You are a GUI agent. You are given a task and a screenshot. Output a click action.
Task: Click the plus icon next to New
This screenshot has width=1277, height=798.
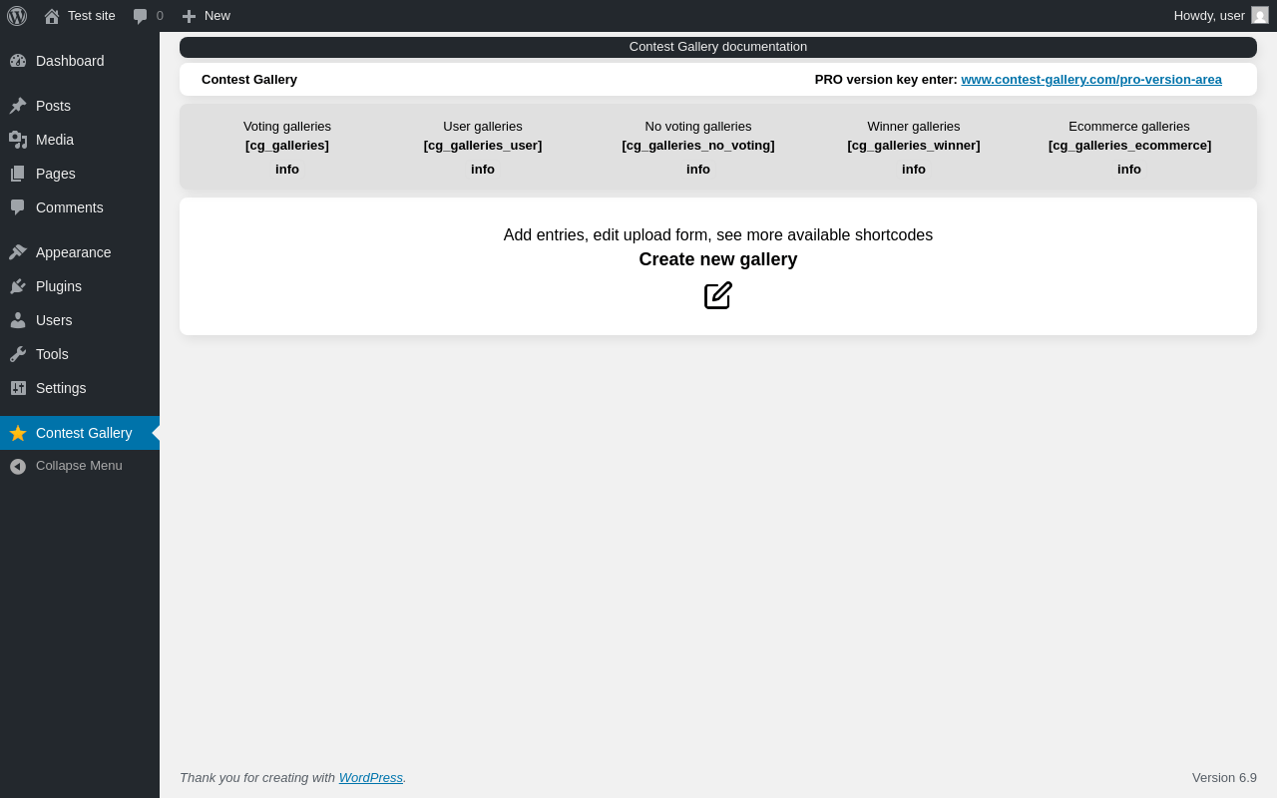pos(189,16)
